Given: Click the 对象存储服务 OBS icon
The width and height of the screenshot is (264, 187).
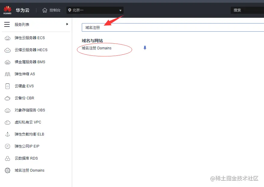Looking at the screenshot, I should [8, 111].
